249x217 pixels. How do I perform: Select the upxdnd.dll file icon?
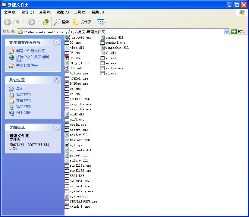[102, 37]
